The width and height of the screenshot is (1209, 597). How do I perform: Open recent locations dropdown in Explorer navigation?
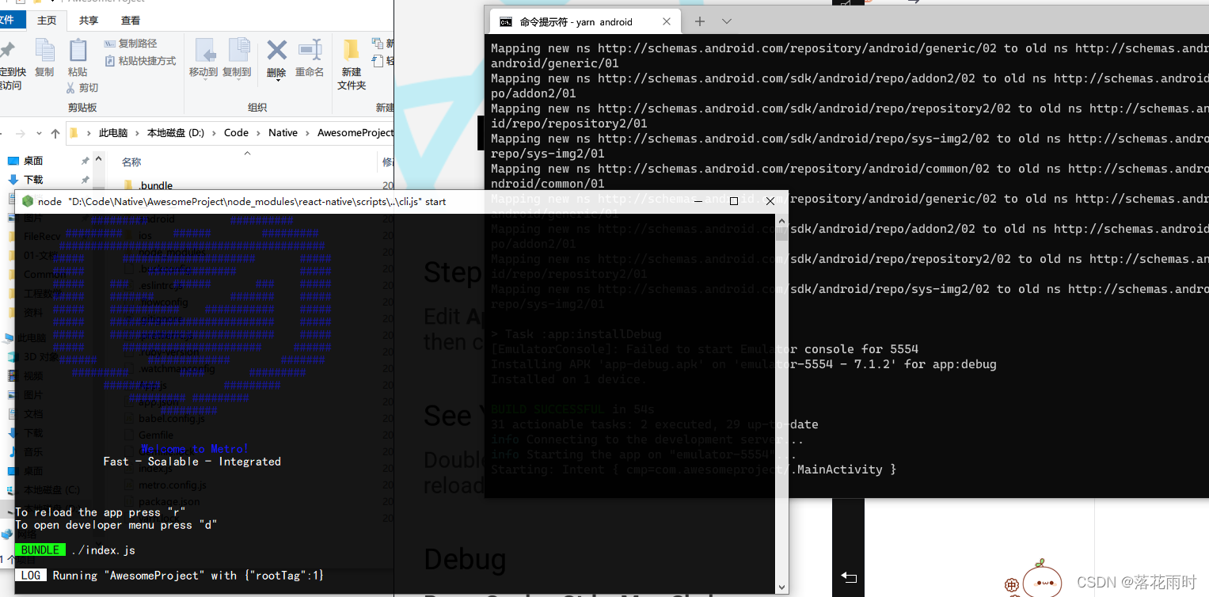(x=38, y=133)
